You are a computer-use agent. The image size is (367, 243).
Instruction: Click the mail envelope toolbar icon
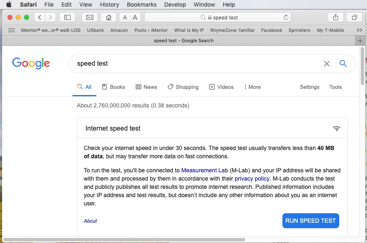(x=90, y=17)
